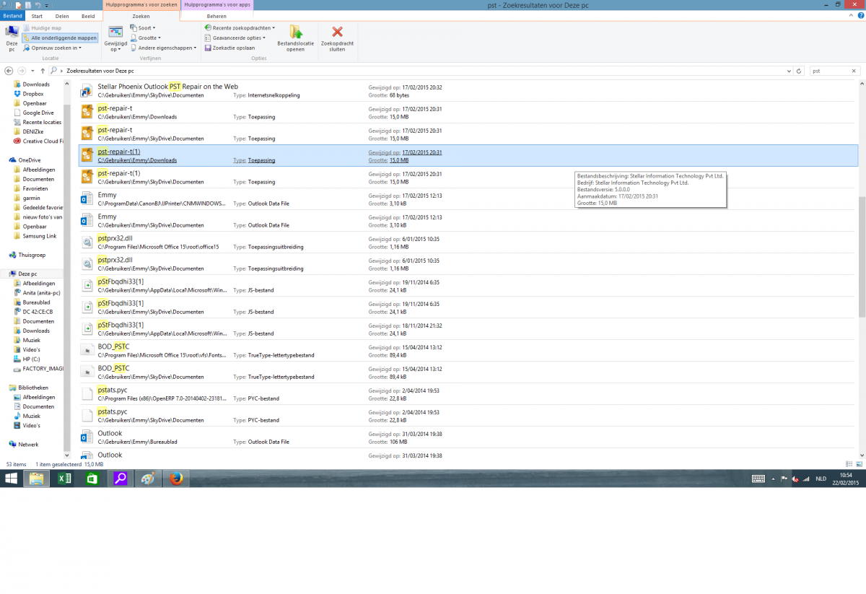Open HP (C:) drive in sidebar
Viewport: 866px width, 594px height.
coord(31,359)
